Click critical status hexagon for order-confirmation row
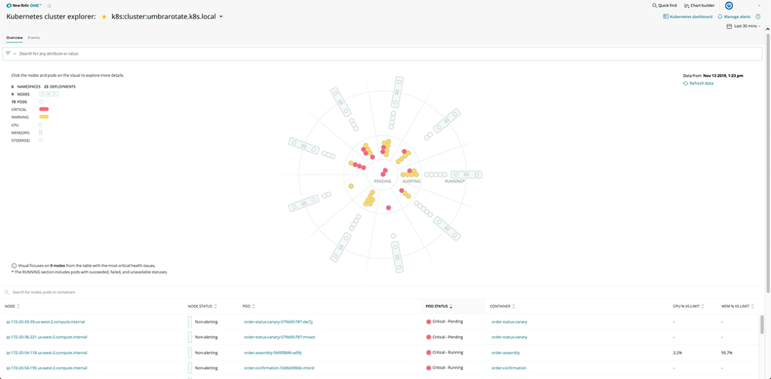 [x=429, y=368]
